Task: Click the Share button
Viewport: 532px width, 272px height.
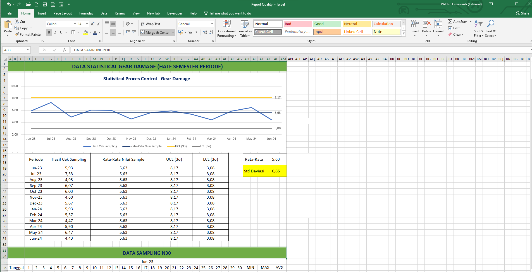Action: pyautogui.click(x=522, y=13)
